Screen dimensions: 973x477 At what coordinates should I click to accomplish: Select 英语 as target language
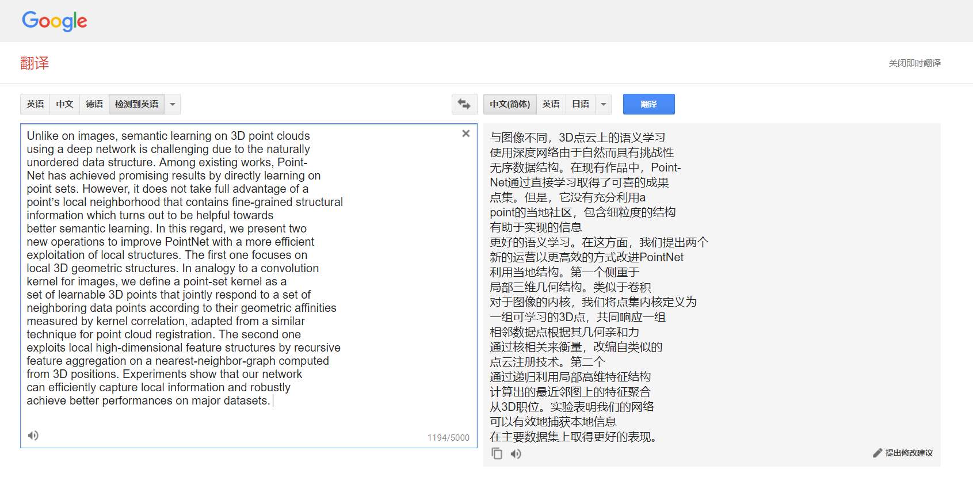(551, 104)
